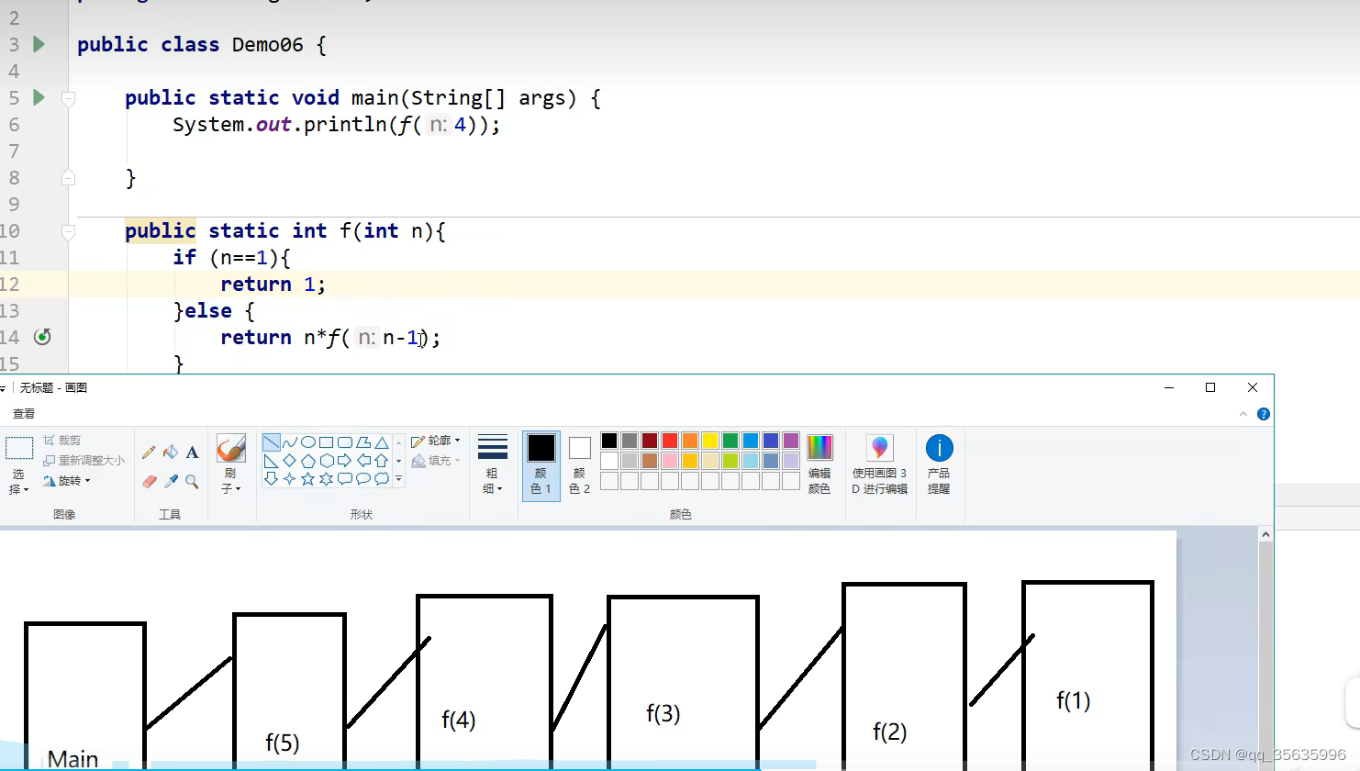The height and width of the screenshot is (771, 1360).
Task: Choose the Oval callout shape
Action: tap(363, 478)
